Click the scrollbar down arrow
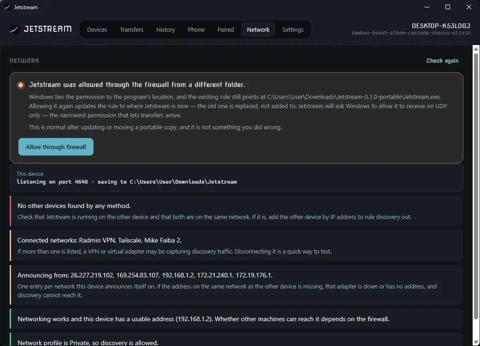480x346 pixels. tap(476, 342)
